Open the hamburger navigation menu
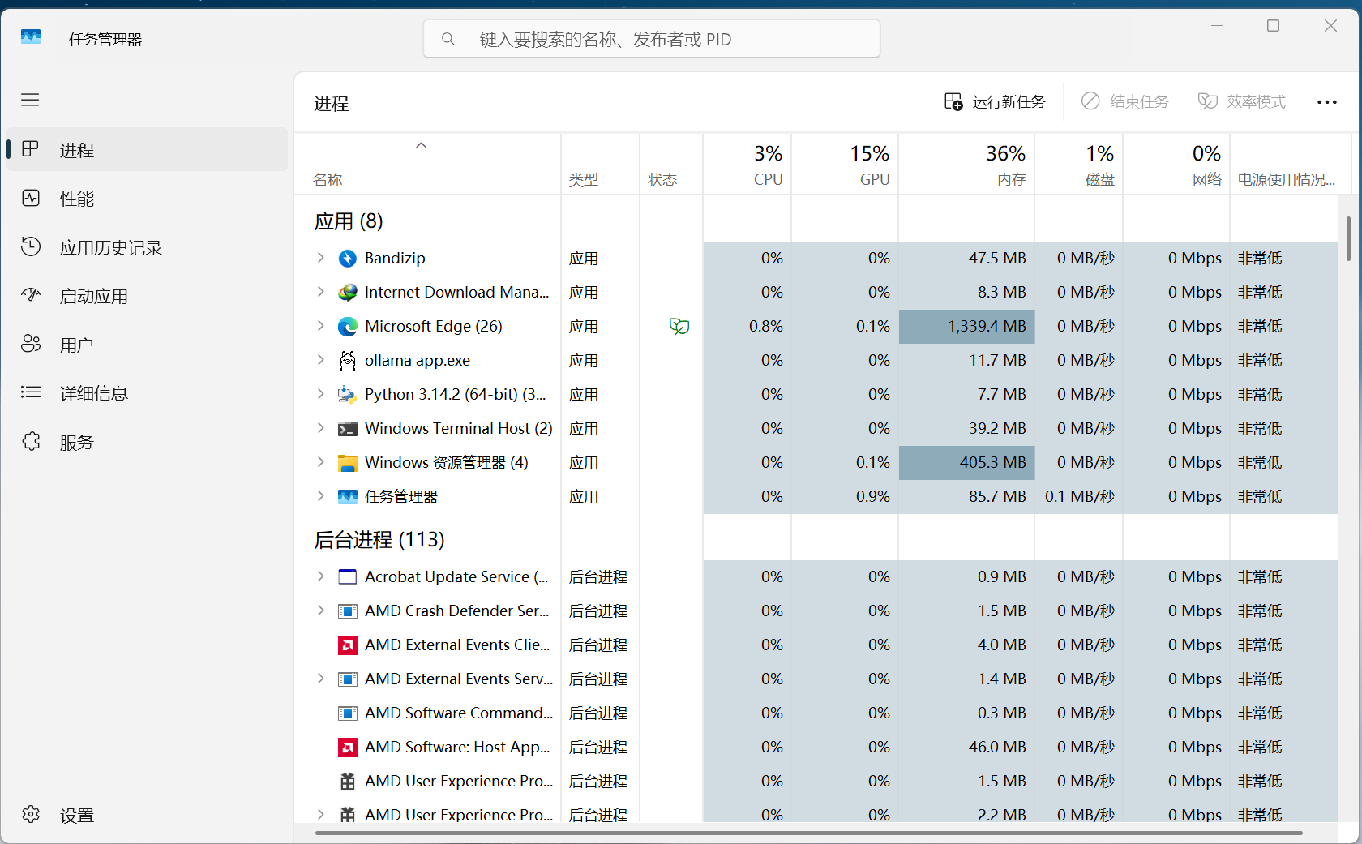 (x=30, y=100)
